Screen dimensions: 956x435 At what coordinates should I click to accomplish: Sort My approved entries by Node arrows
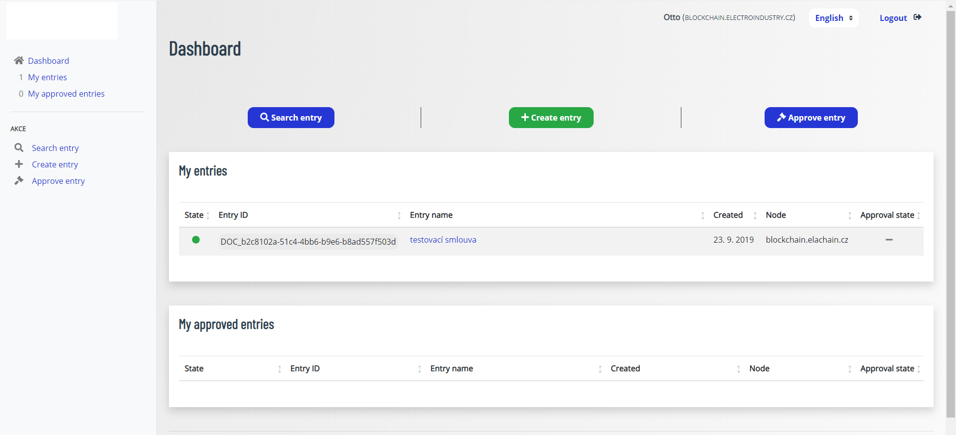(x=850, y=369)
